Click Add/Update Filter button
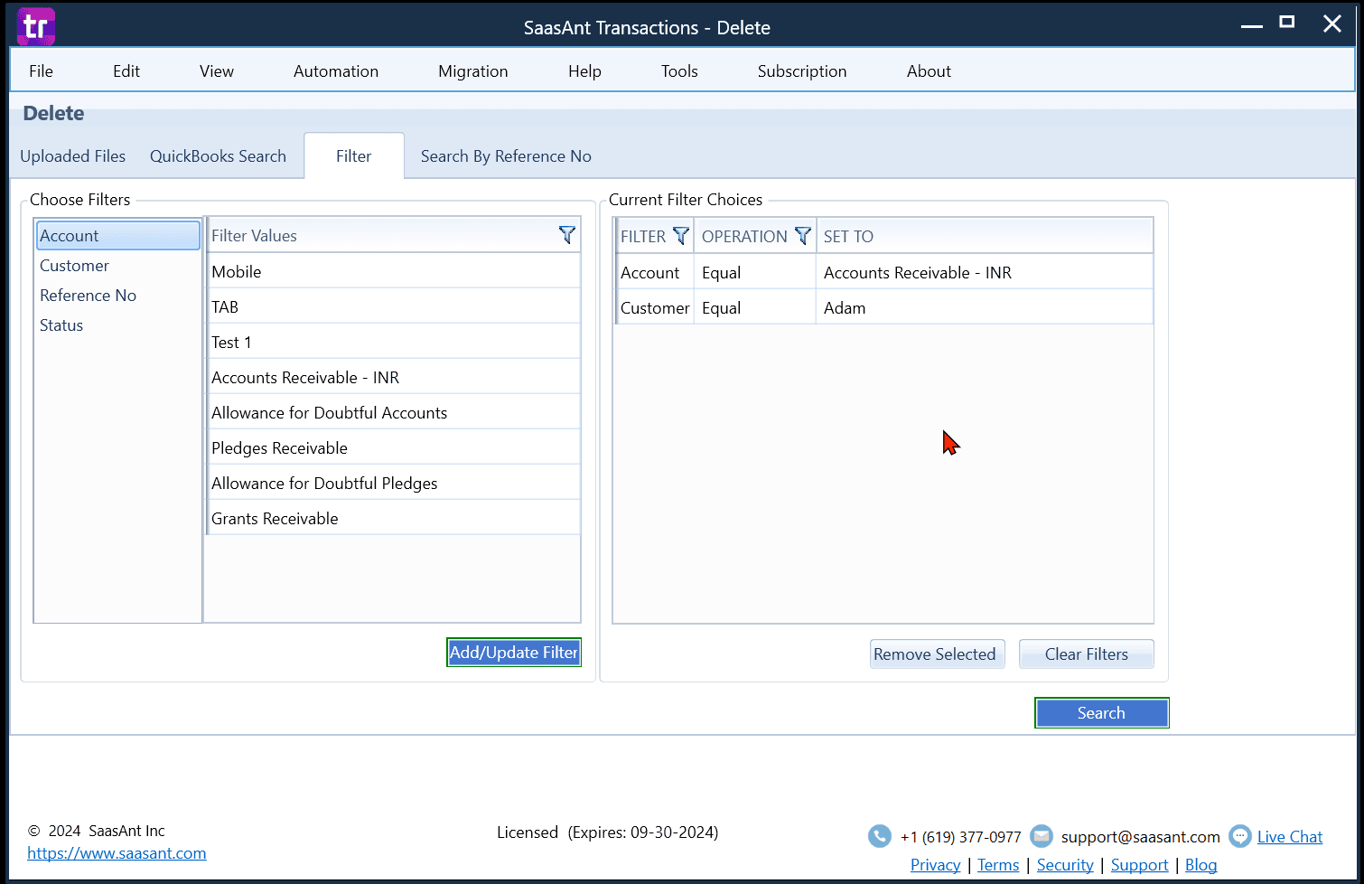 [x=514, y=653]
